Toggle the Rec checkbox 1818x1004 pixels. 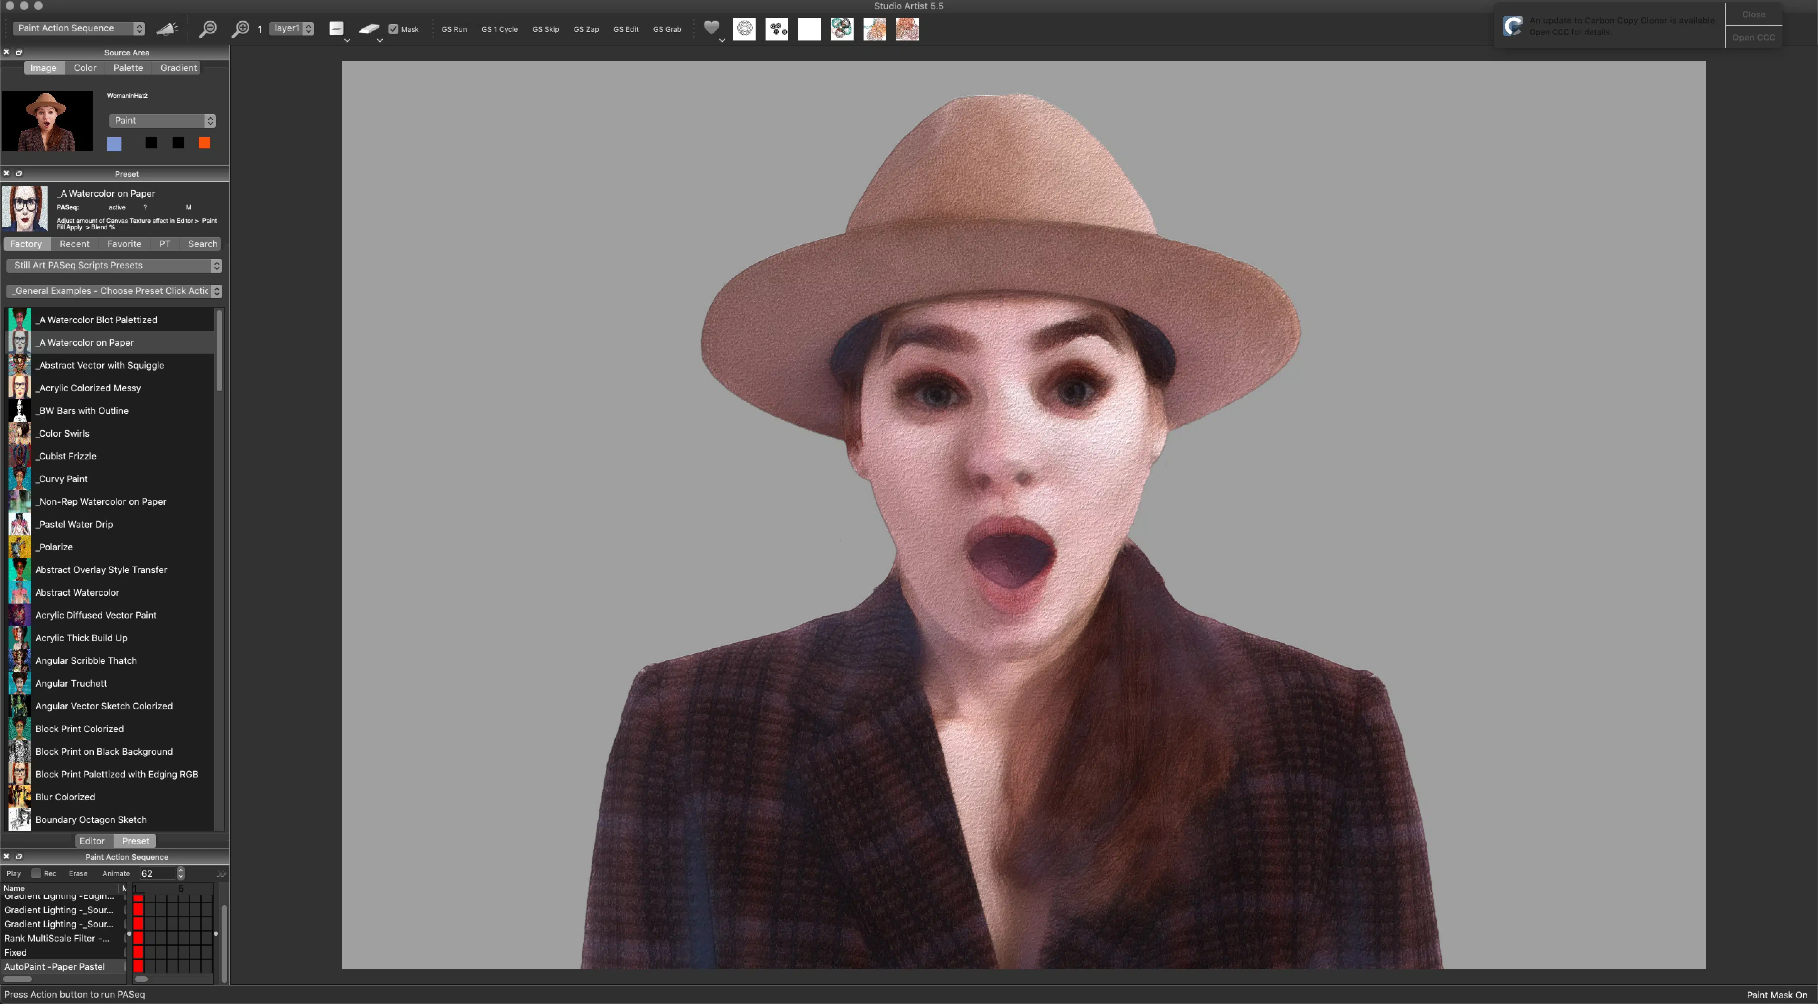[36, 873]
